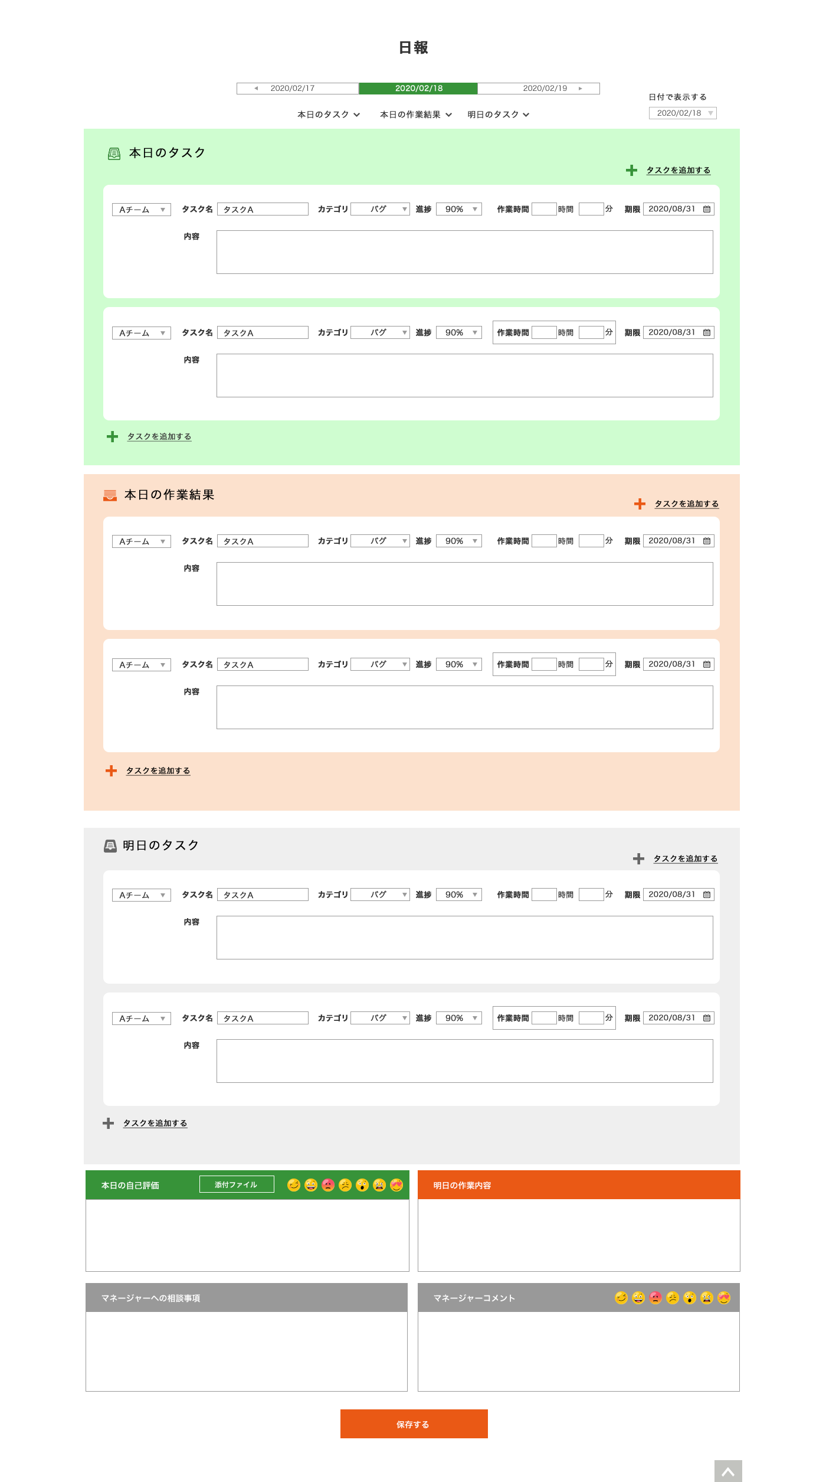Select the grinning emoji in マネージャーコメント header
826x1482 pixels.
point(638,1298)
